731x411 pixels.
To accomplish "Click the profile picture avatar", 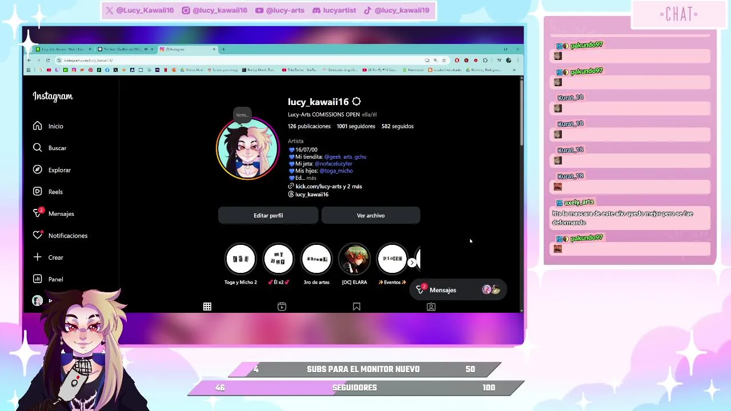I will click(247, 148).
